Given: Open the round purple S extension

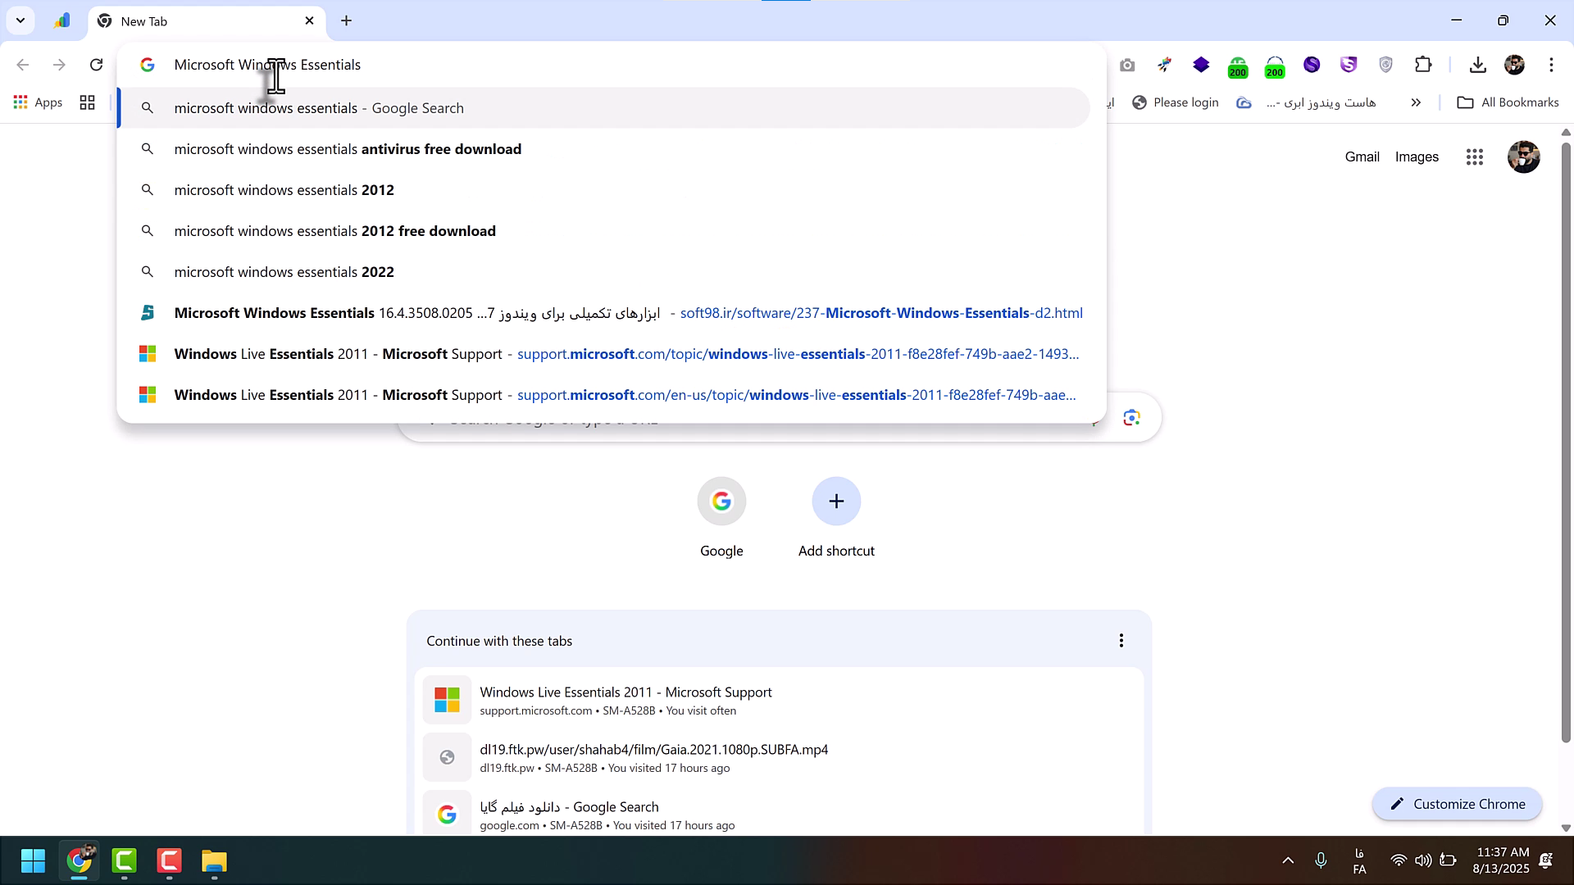Looking at the screenshot, I should [x=1312, y=65].
